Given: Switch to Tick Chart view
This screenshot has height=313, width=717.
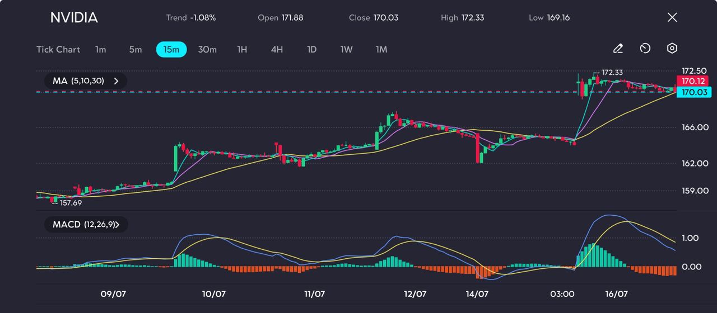Looking at the screenshot, I should point(58,49).
